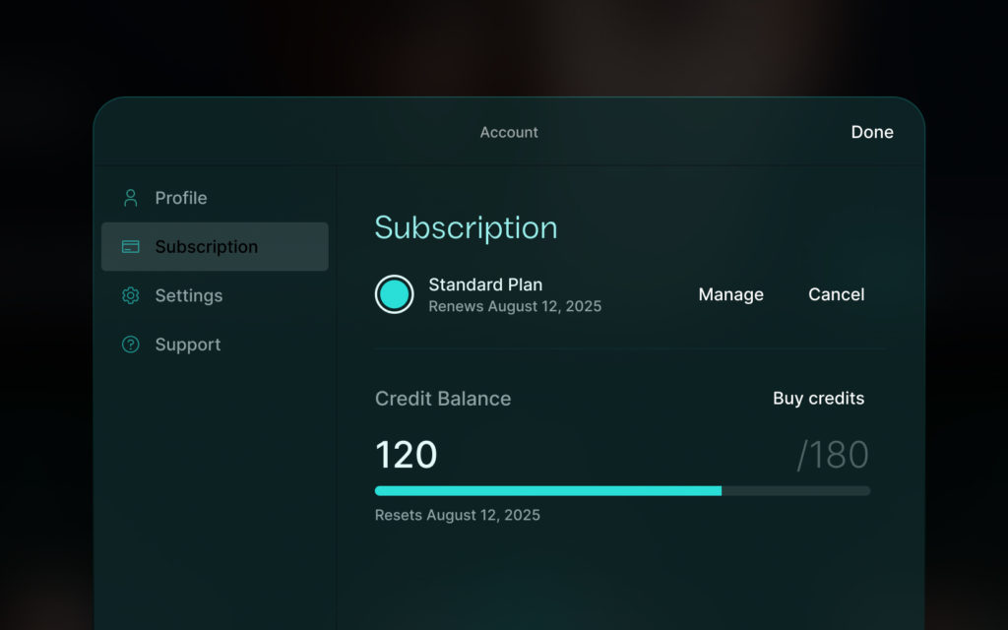Cancel the Standard Plan subscription
This screenshot has width=1008, height=630.
click(837, 294)
